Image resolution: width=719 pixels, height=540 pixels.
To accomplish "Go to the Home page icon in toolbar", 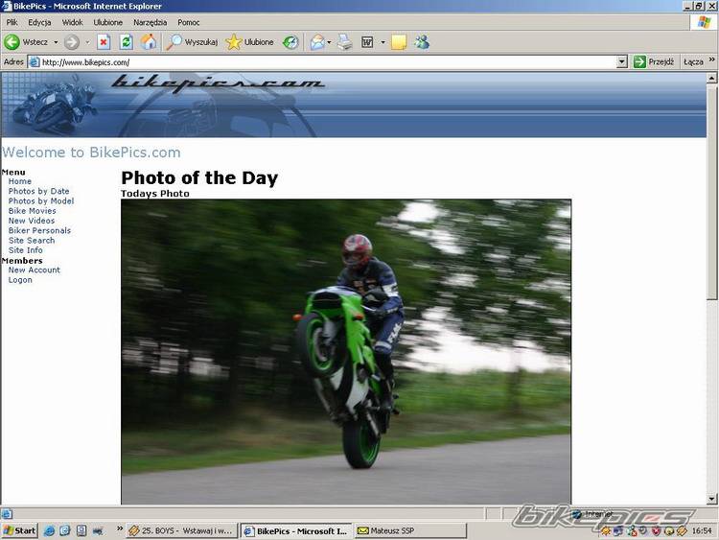I will (149, 42).
